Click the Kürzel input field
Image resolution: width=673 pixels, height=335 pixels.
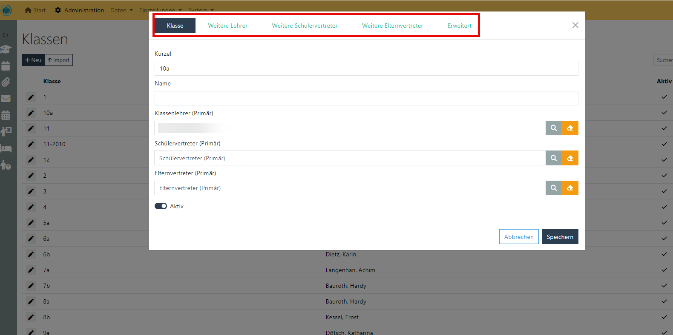pos(366,68)
